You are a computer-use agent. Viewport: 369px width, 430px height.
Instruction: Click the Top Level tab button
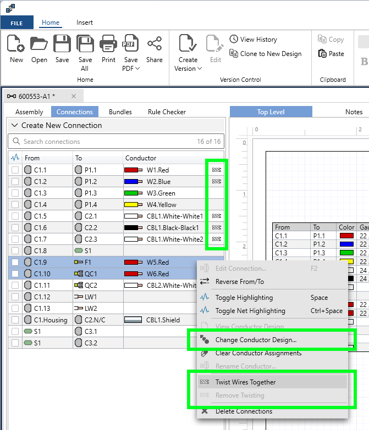[x=271, y=112]
